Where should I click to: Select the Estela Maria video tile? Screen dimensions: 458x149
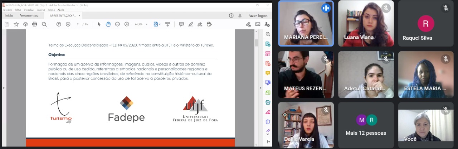tap(426, 74)
